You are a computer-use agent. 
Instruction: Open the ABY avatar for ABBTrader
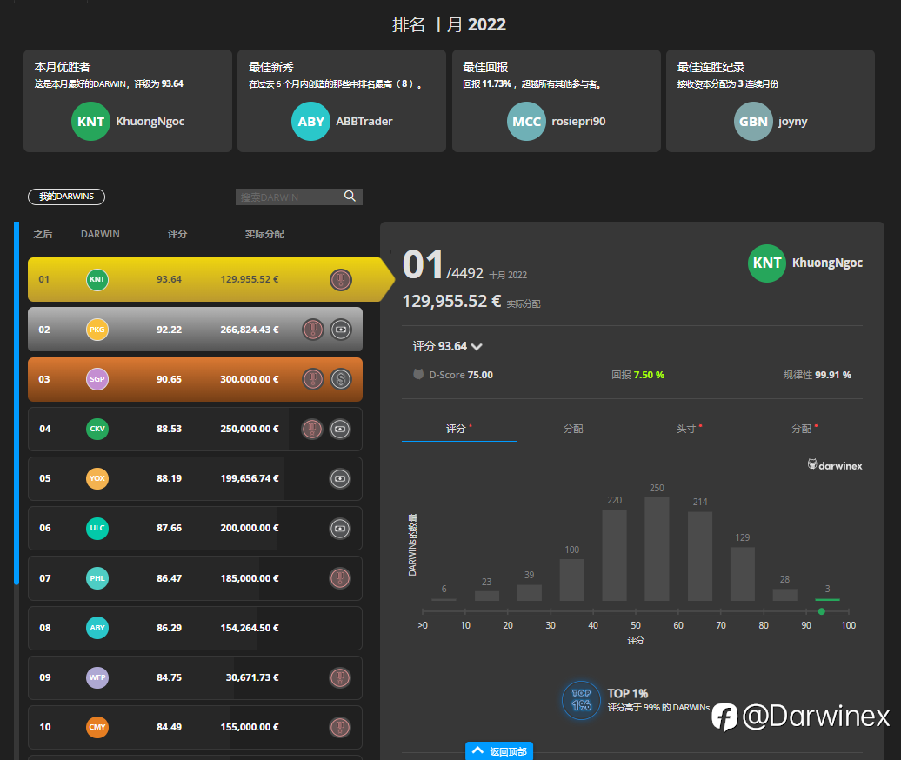(310, 121)
